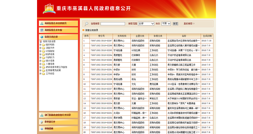The width and height of the screenshot is (253, 134).
Task: Click the folder icon for 行政权力
Action: pyautogui.click(x=43, y=58)
